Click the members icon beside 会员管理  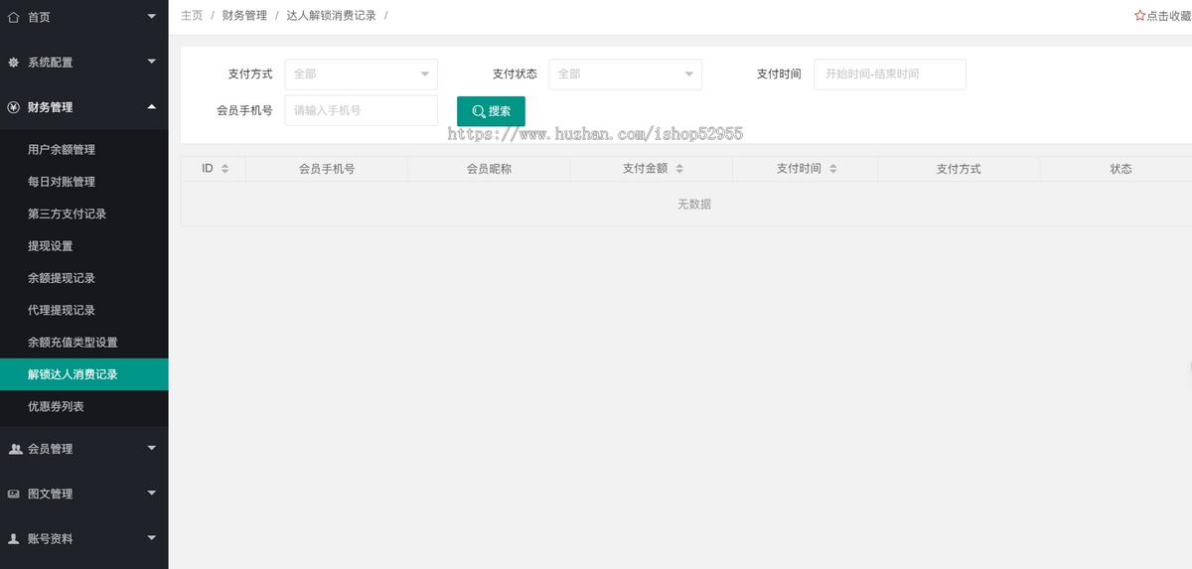coord(15,449)
